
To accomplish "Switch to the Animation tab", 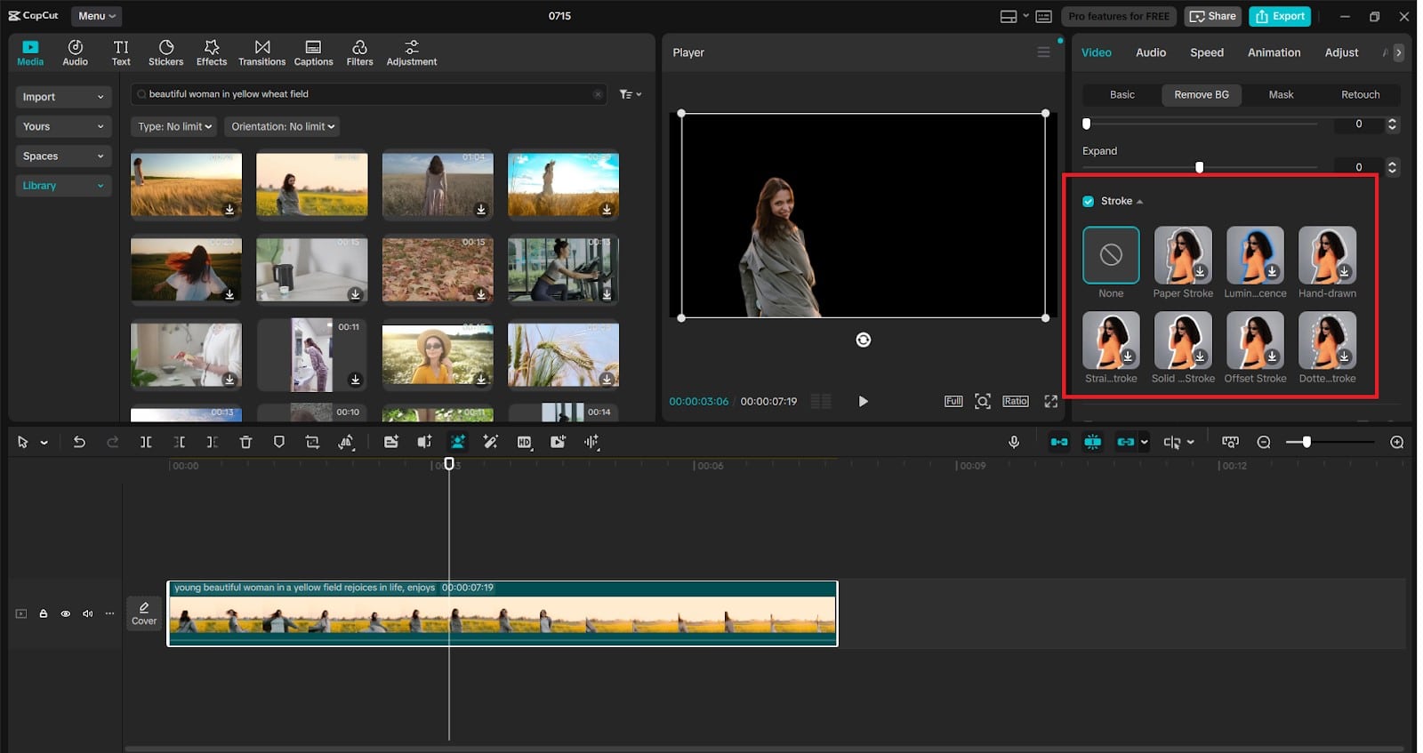I will click(1274, 52).
